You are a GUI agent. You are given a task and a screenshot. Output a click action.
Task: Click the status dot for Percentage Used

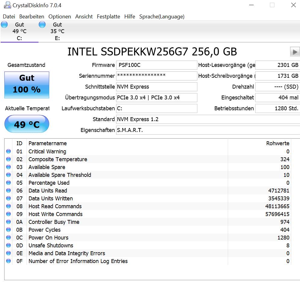8,183
